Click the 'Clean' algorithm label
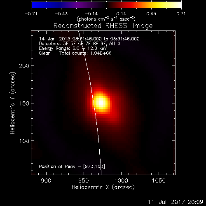Screen dimensions: 206x206 (44, 53)
